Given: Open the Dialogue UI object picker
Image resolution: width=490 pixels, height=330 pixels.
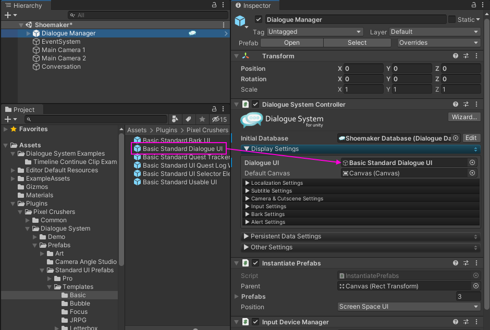Looking at the screenshot, I should tap(472, 162).
